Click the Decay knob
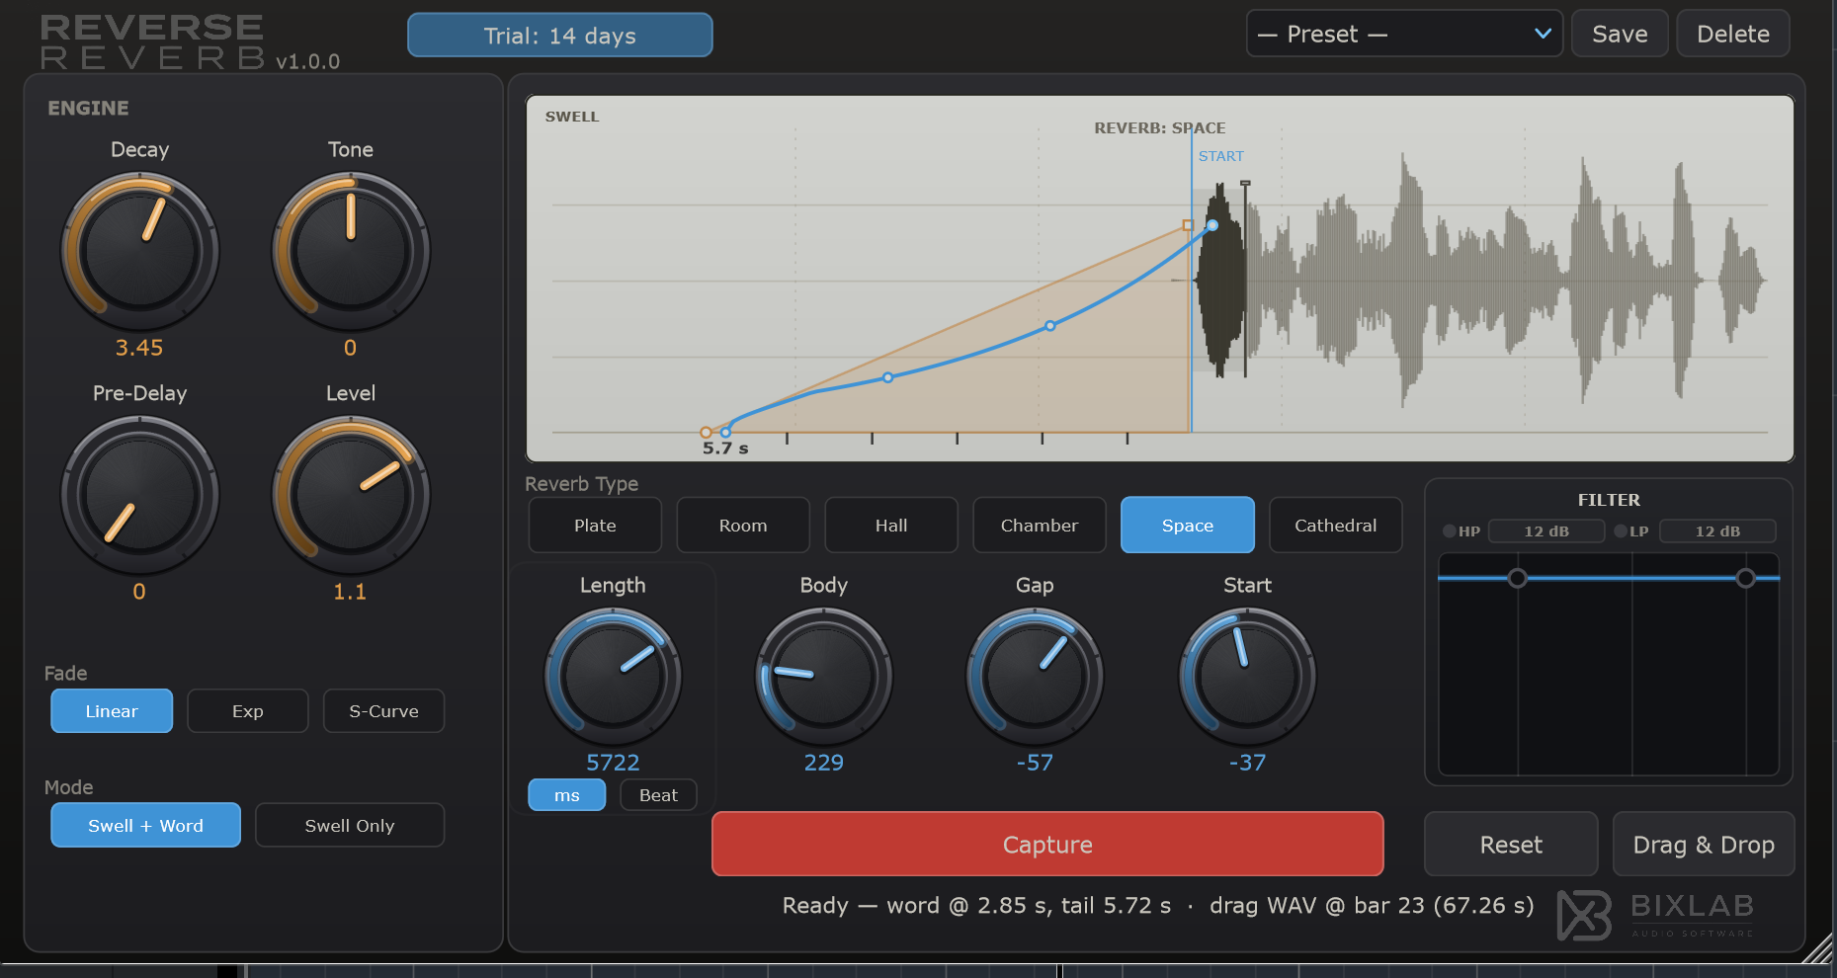Image resolution: width=1837 pixels, height=978 pixels. click(139, 251)
